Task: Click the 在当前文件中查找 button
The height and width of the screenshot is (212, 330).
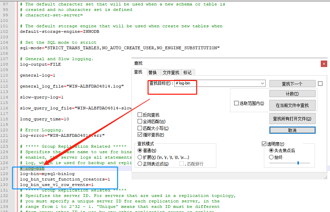Action: [292, 105]
